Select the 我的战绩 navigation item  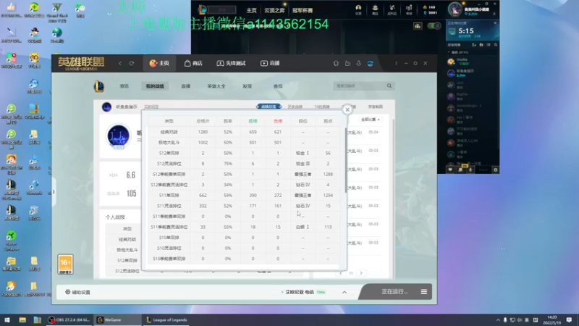coord(155,86)
